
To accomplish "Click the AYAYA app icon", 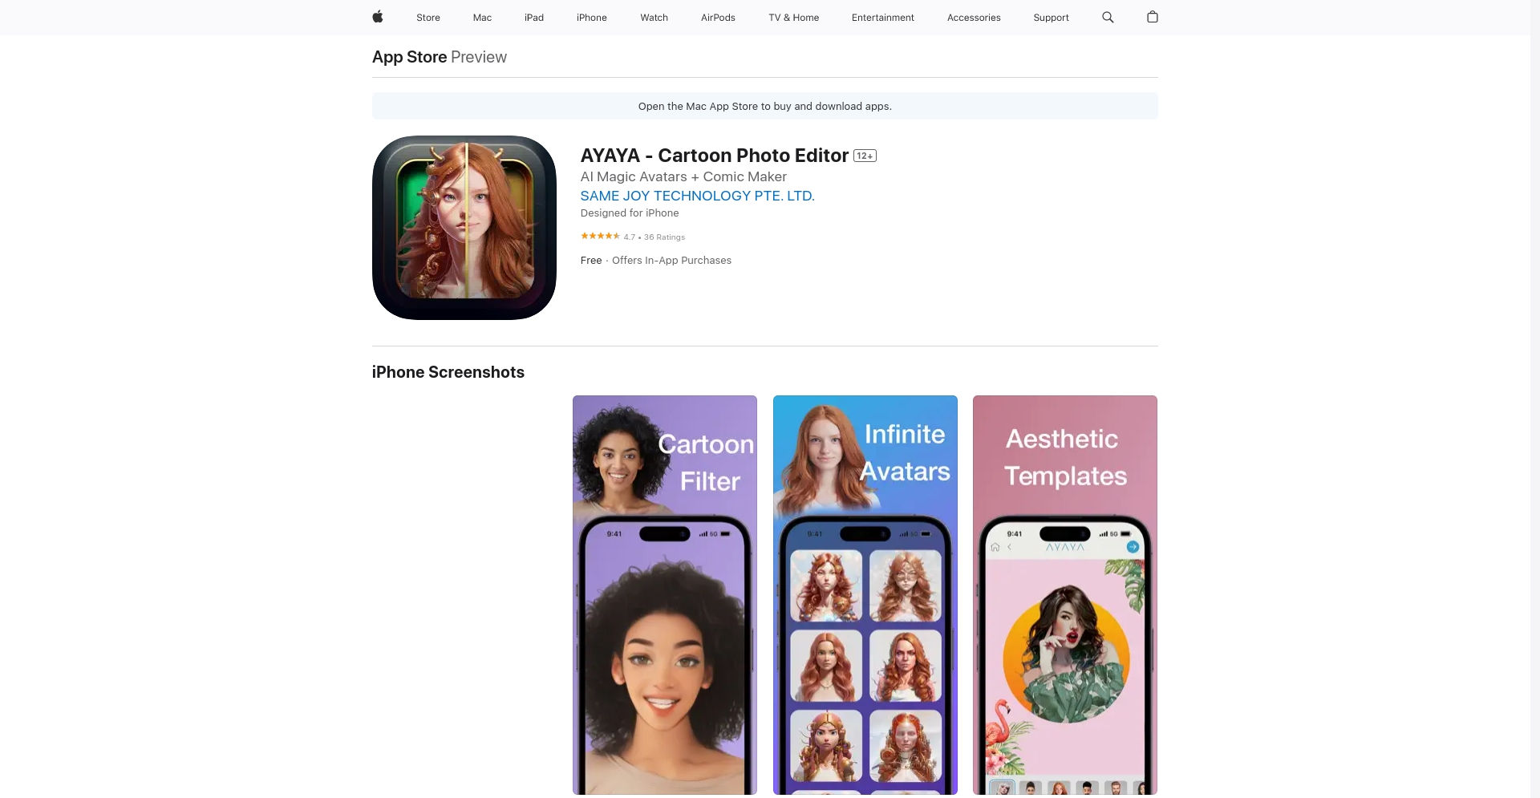I will coord(464,228).
